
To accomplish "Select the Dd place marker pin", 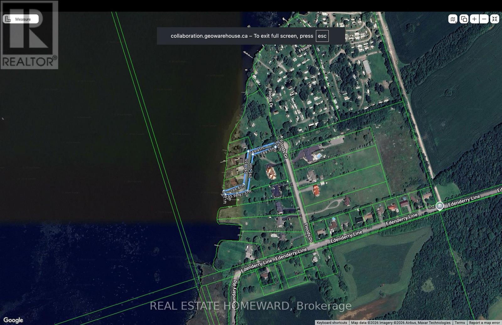I will coord(440,206).
